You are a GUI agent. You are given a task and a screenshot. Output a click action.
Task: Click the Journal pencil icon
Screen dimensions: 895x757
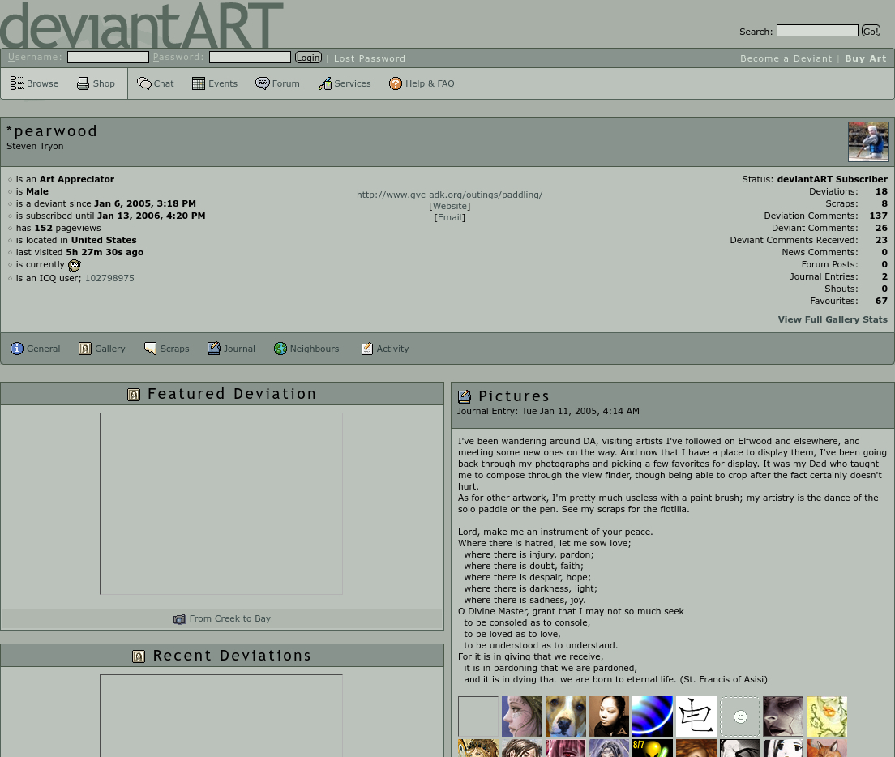[x=213, y=348]
